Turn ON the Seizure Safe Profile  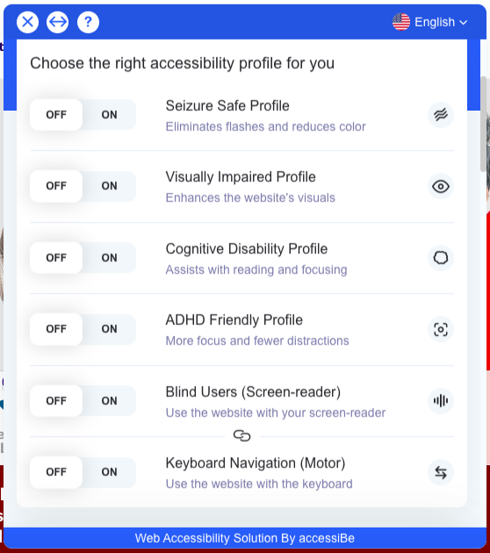point(110,115)
